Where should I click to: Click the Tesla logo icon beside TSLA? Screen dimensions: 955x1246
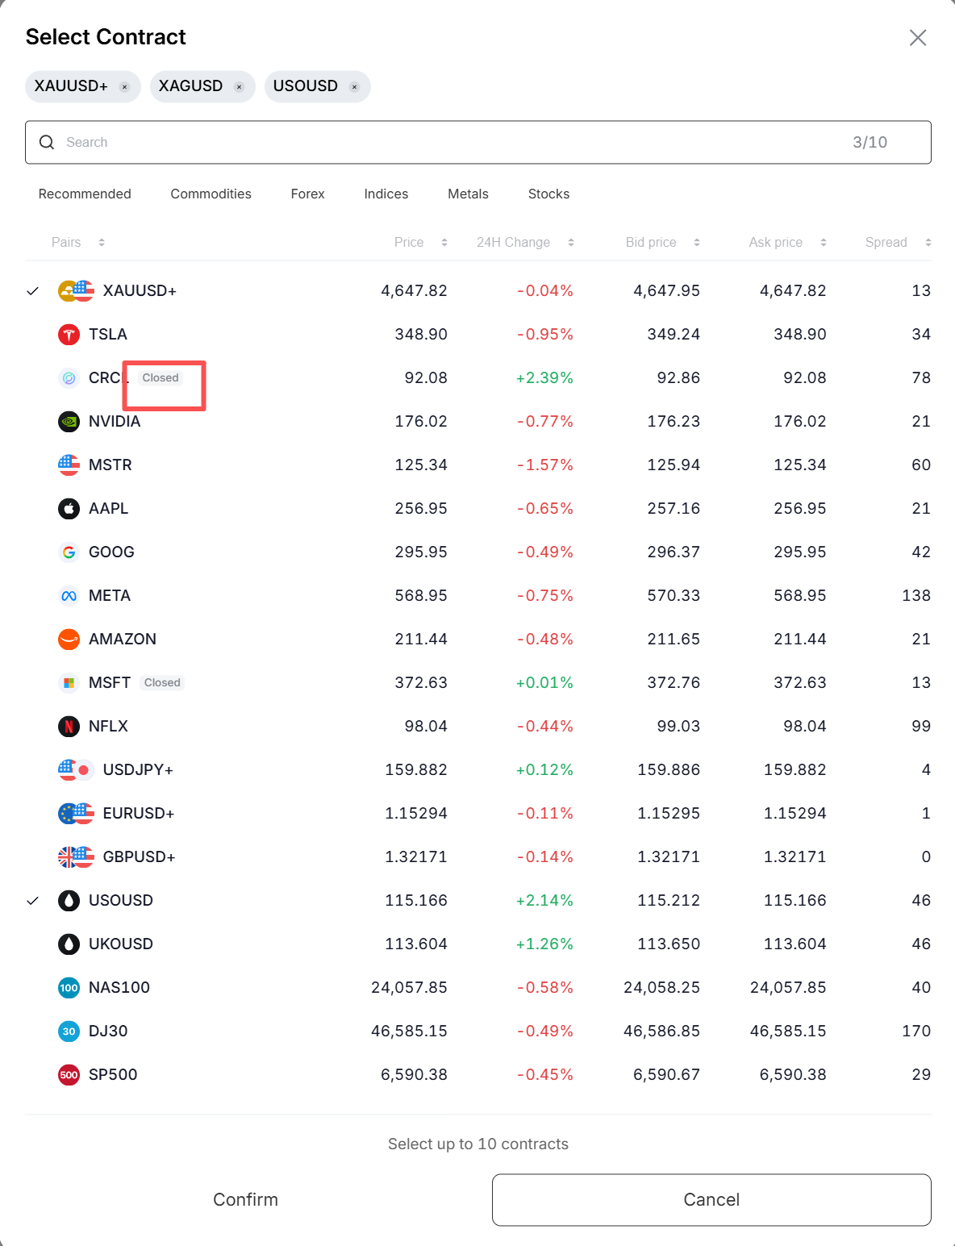pos(69,335)
